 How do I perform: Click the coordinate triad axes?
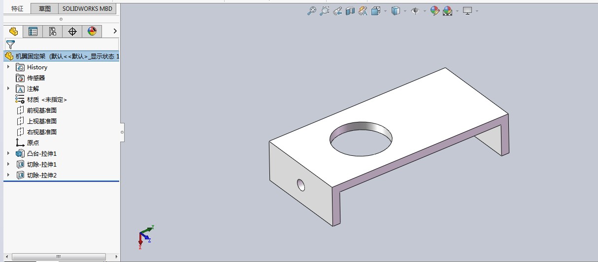145,237
